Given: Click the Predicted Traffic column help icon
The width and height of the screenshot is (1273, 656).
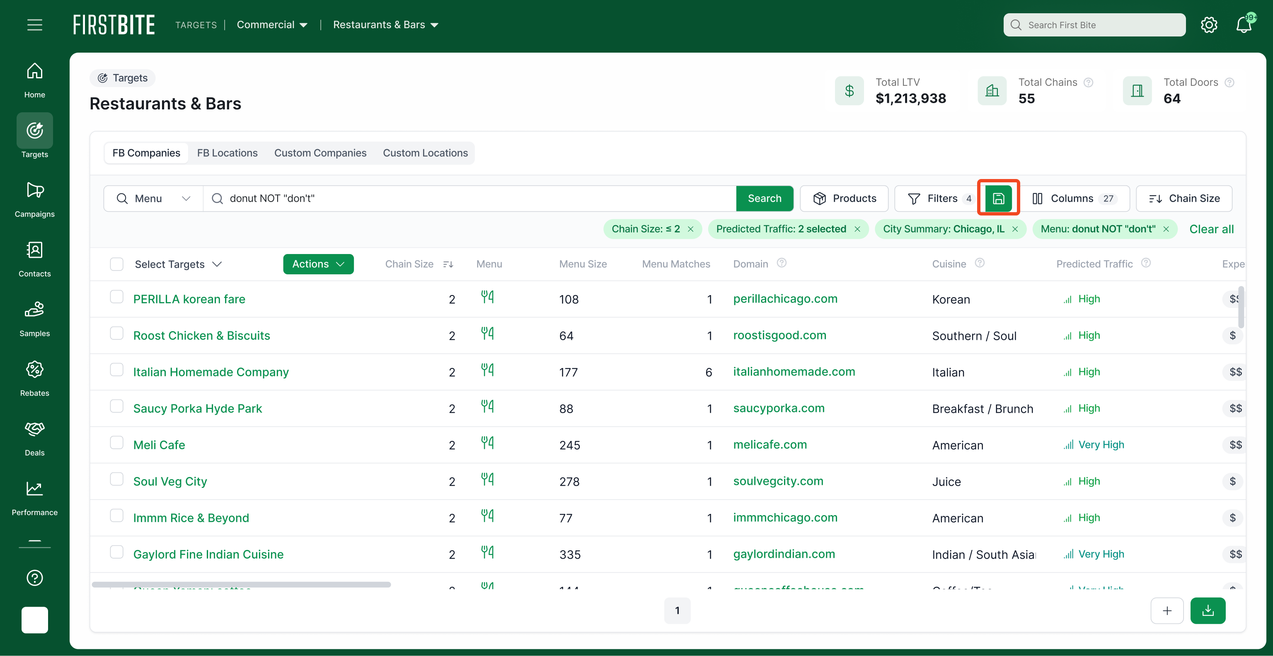Looking at the screenshot, I should point(1146,262).
